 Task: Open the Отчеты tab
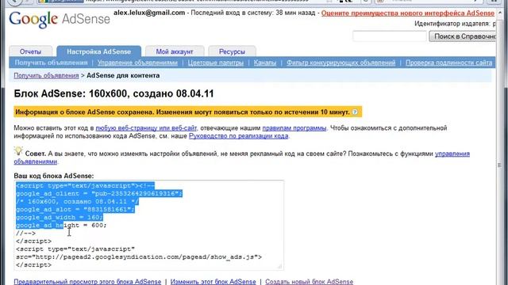[30, 51]
